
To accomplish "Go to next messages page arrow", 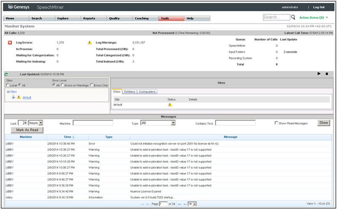I will click(x=180, y=204).
